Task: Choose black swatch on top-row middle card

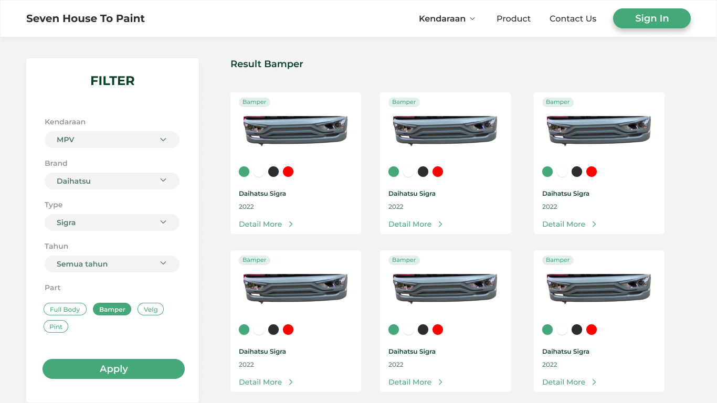Action: click(x=423, y=172)
